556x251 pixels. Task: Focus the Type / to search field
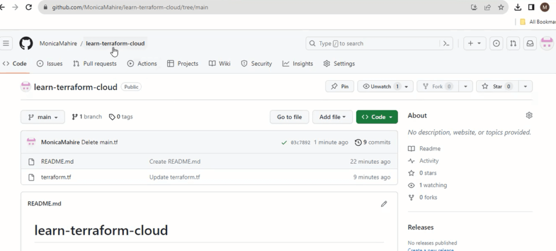click(x=372, y=43)
